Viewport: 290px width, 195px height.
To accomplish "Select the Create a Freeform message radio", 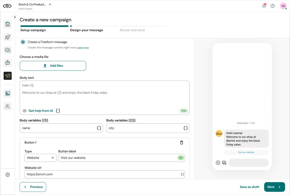I will point(23,42).
